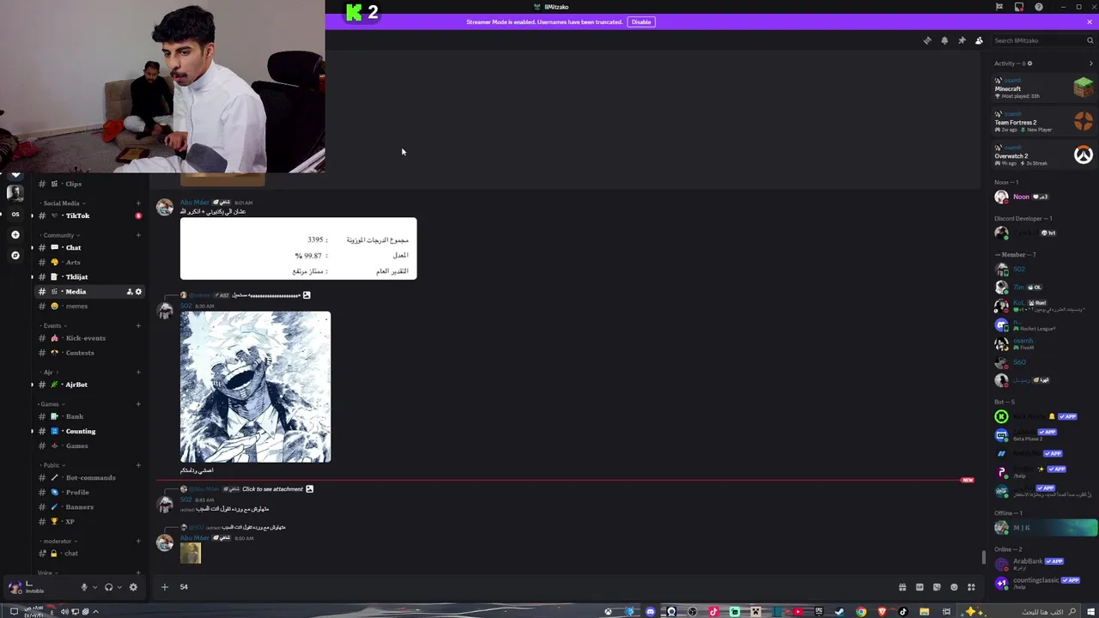This screenshot has height=618, width=1099.
Task: Open the Tklijat channel
Action: [90, 276]
